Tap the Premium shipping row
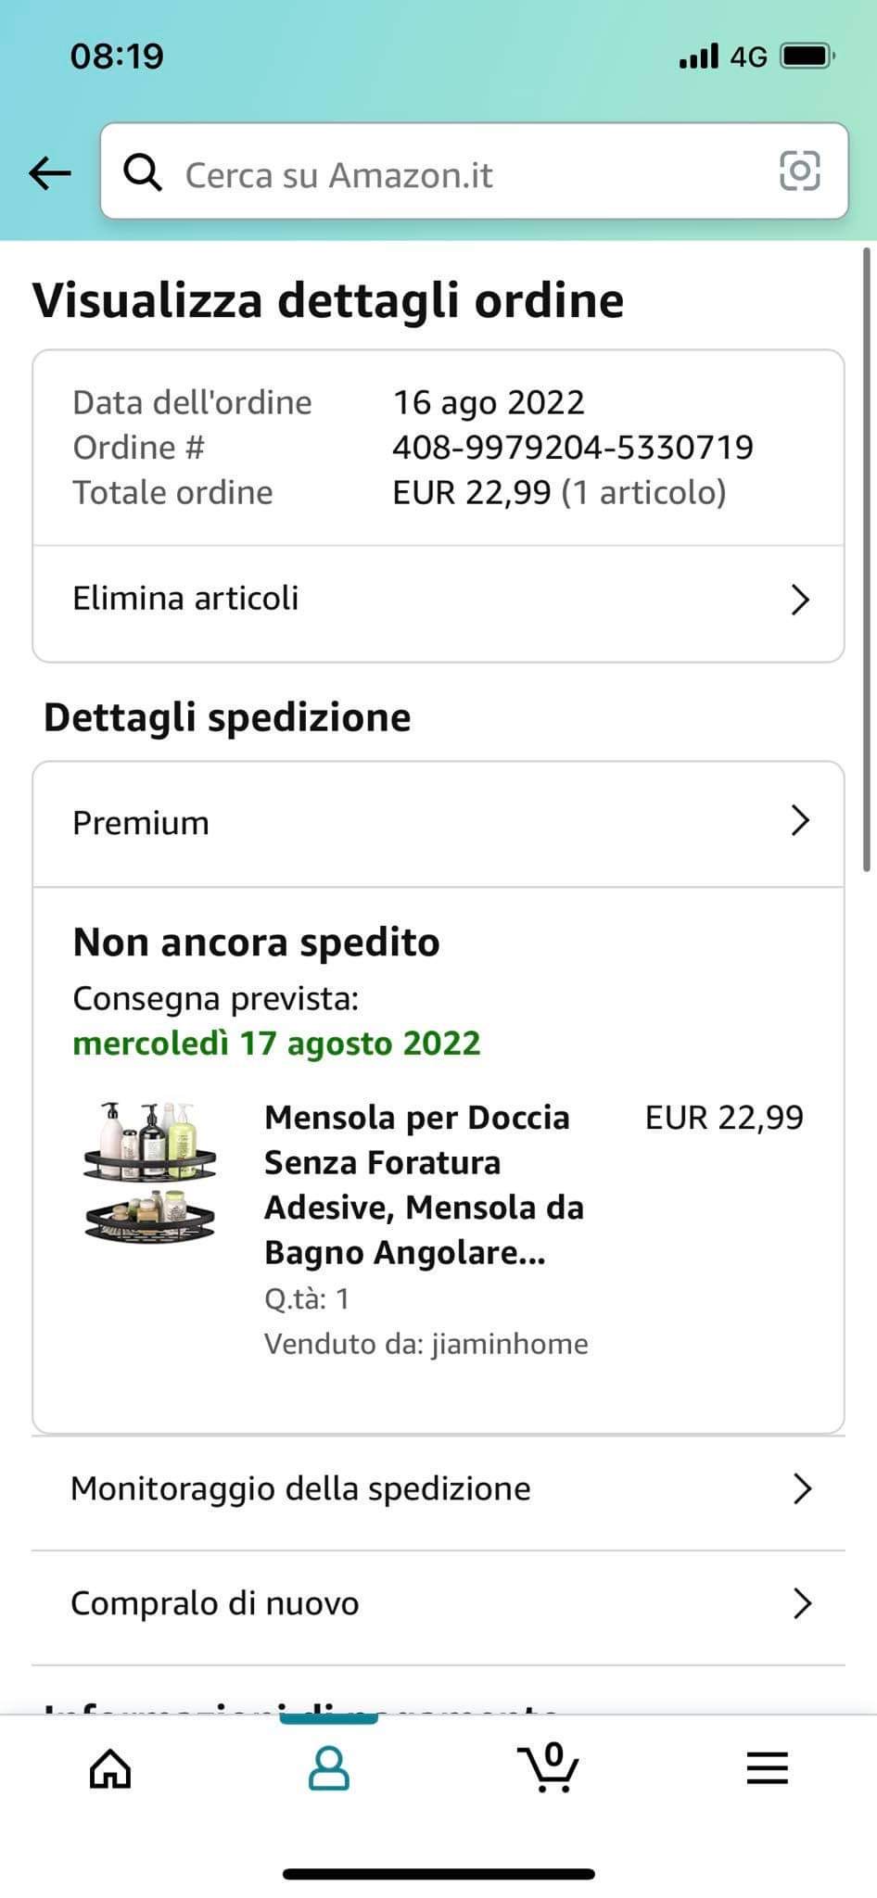 [x=142, y=823]
